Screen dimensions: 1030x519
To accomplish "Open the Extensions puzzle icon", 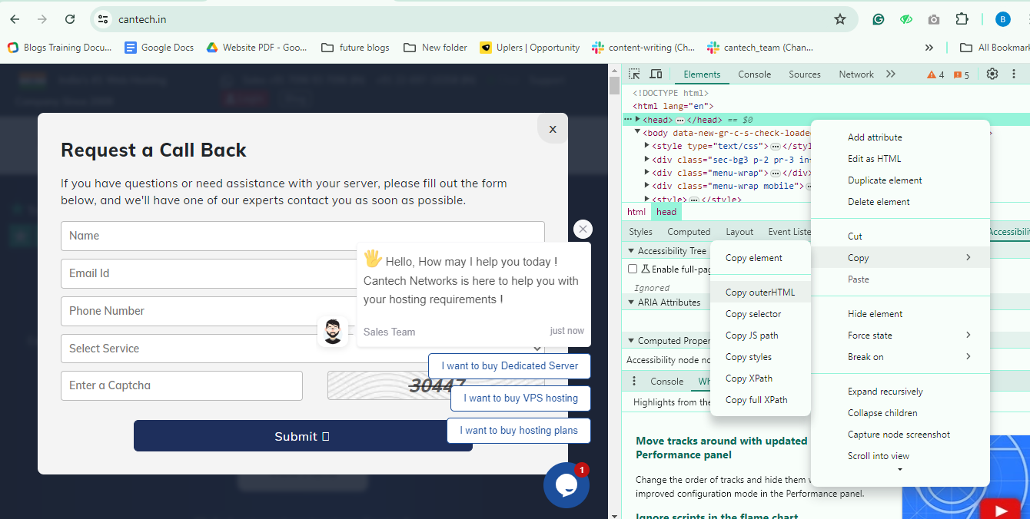I will point(962,19).
